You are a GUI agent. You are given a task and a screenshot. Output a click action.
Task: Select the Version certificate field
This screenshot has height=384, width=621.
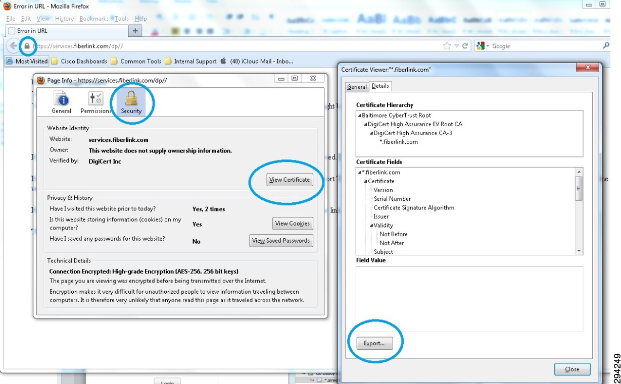383,190
